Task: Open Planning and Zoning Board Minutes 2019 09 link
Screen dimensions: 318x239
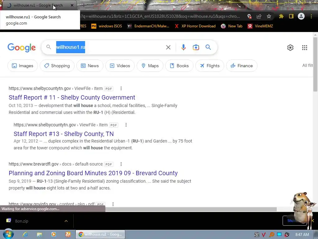Action: click(93, 173)
